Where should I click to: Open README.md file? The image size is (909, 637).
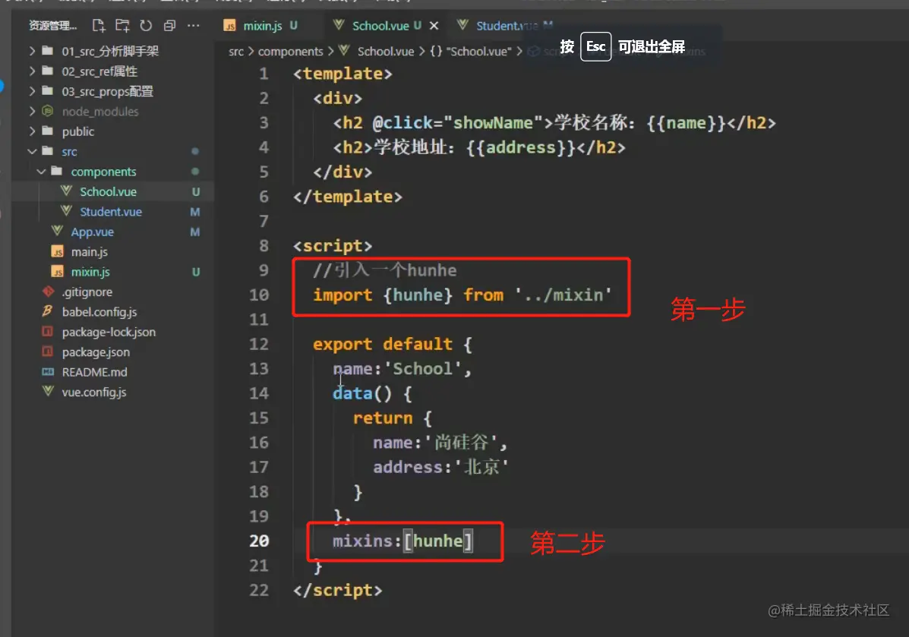click(x=94, y=372)
